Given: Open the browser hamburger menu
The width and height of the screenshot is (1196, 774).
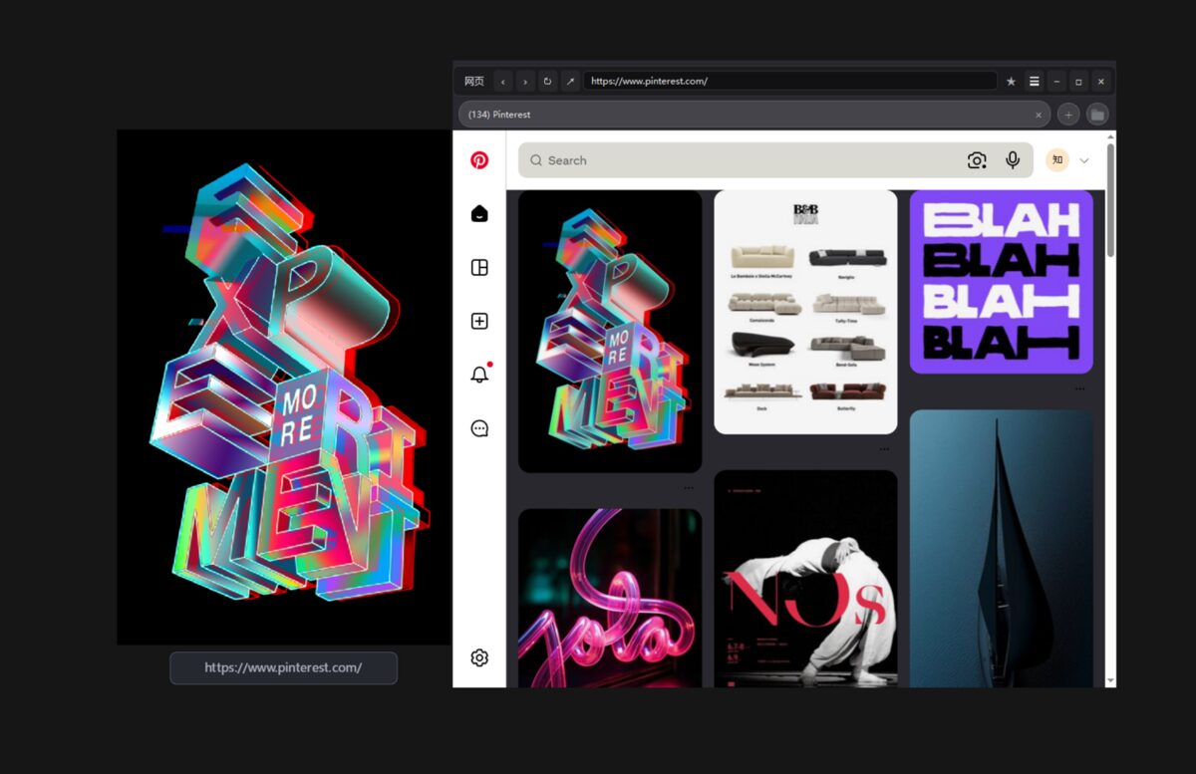Looking at the screenshot, I should 1035,81.
